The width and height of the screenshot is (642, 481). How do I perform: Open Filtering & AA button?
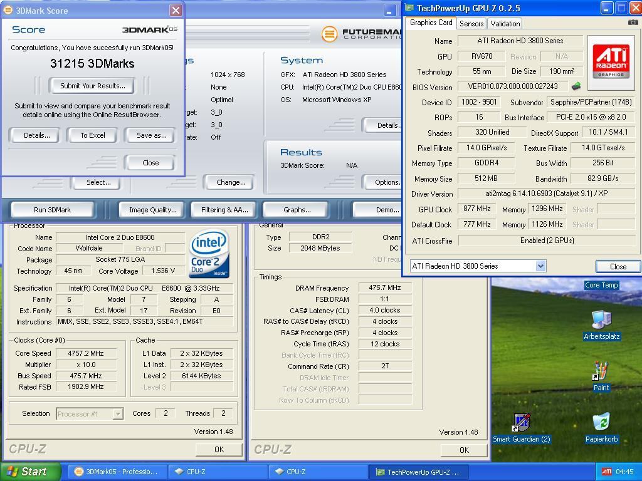(x=224, y=210)
